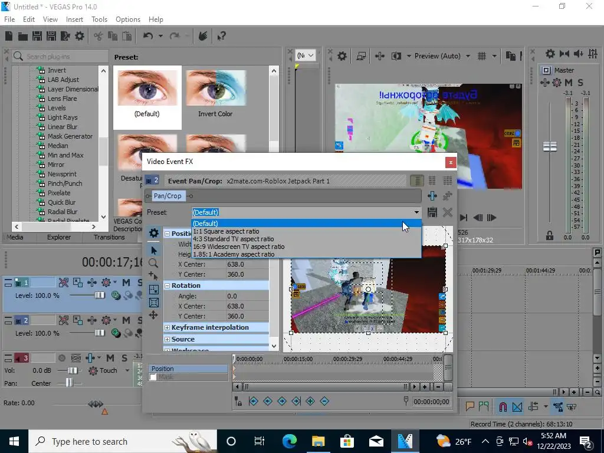Toggle the preview on external monitor icon

point(361,56)
